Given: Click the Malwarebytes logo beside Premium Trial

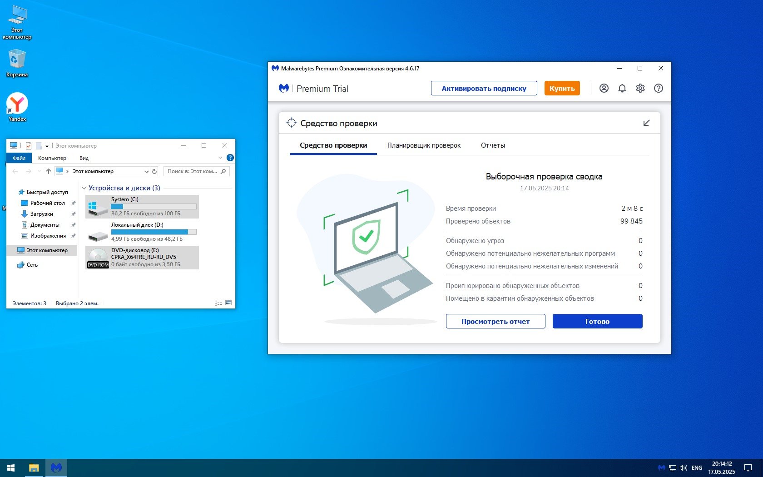Looking at the screenshot, I should [x=284, y=88].
